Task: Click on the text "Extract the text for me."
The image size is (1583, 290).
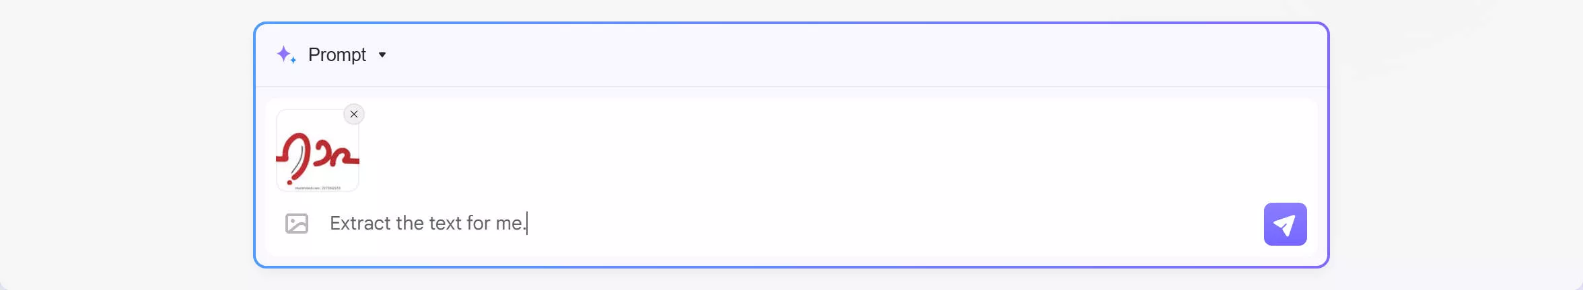Action: pos(427,224)
